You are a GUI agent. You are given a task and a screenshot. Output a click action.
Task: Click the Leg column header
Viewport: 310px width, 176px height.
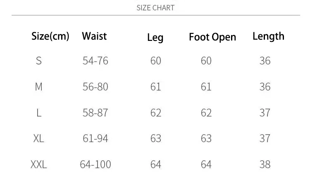point(155,38)
